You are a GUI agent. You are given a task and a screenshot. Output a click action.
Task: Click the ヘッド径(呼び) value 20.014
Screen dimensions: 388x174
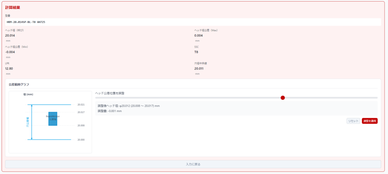(10, 35)
